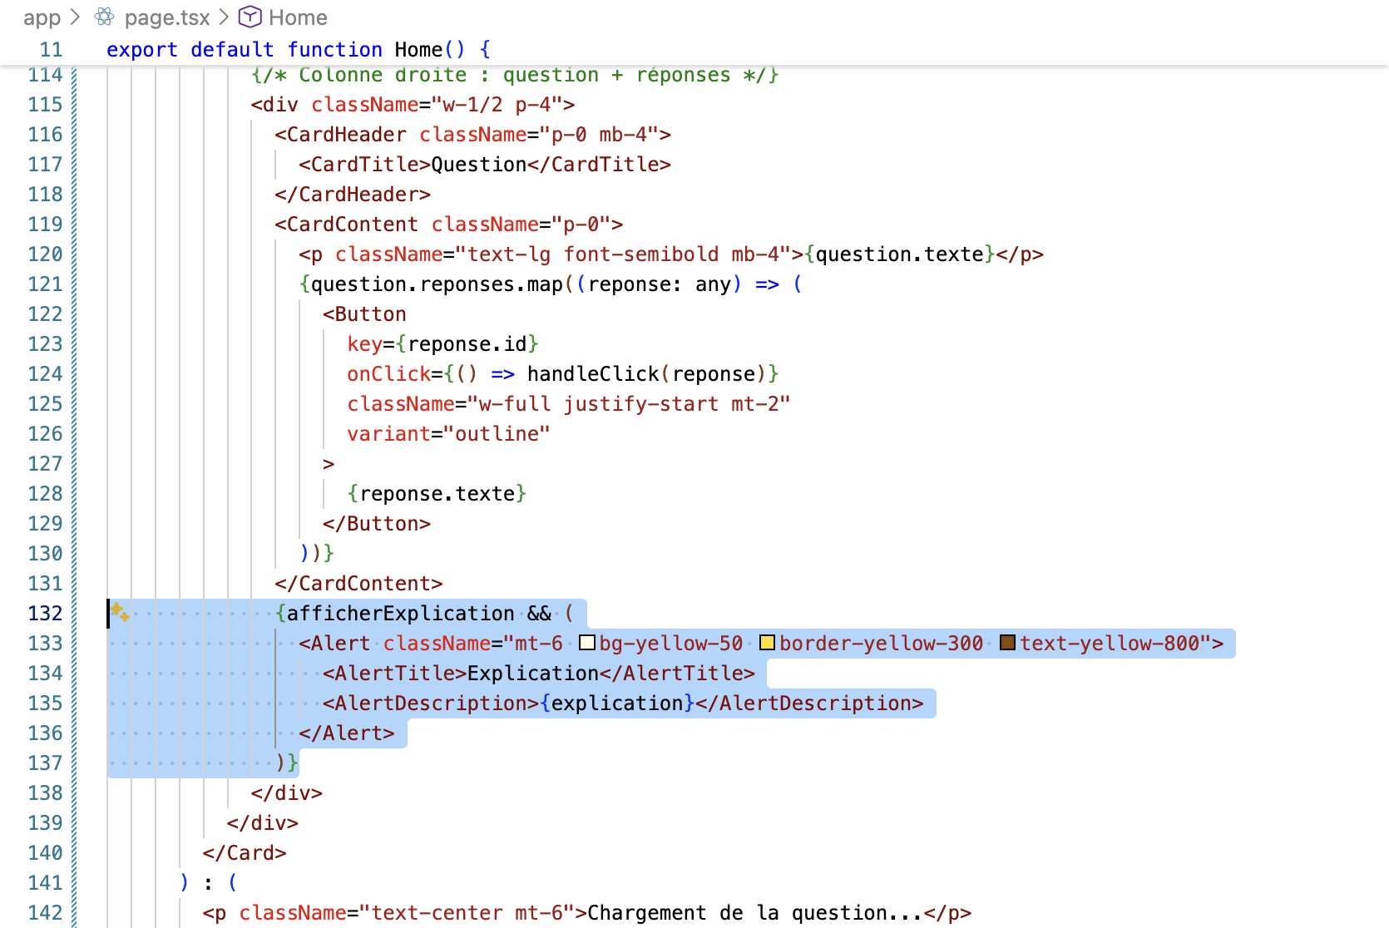The image size is (1389, 928).
Task: Click the variant="outline" attribute
Action: [448, 434]
